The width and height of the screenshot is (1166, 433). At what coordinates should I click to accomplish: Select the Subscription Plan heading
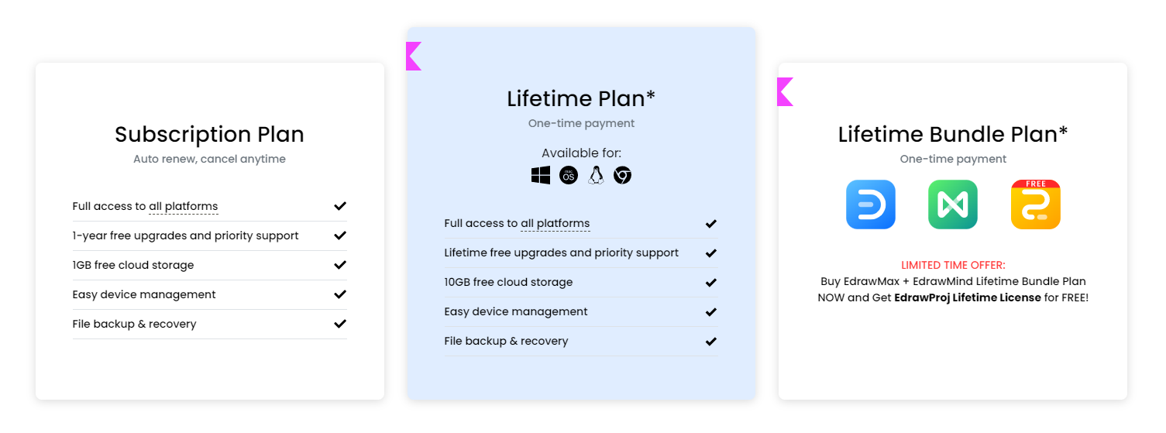pyautogui.click(x=210, y=134)
